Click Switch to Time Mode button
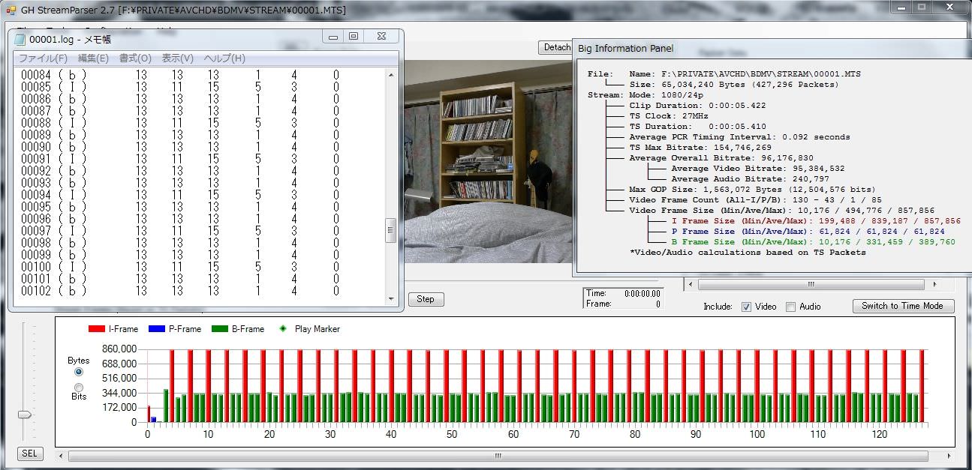This screenshot has width=972, height=470. tap(903, 306)
